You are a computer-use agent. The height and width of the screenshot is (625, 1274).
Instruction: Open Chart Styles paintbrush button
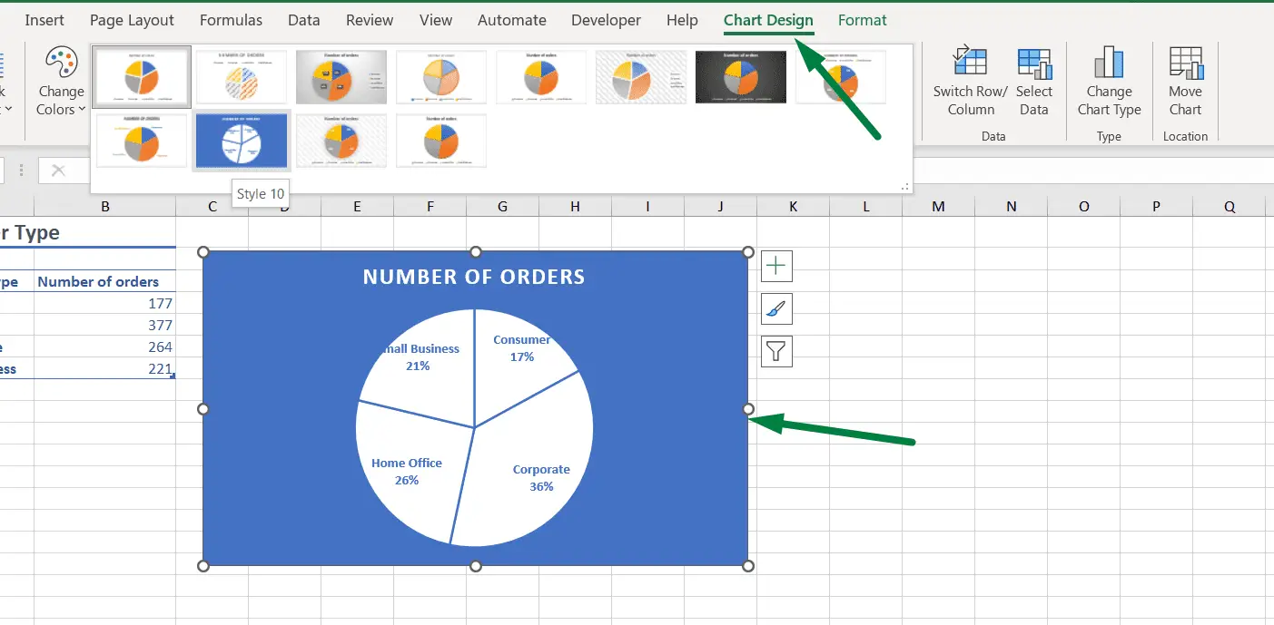point(776,308)
